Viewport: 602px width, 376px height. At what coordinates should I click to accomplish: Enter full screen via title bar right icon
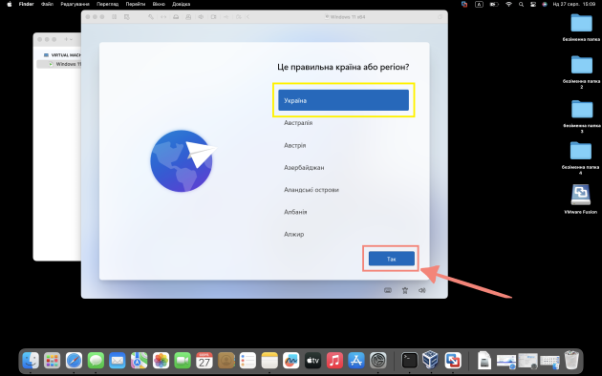[x=440, y=17]
